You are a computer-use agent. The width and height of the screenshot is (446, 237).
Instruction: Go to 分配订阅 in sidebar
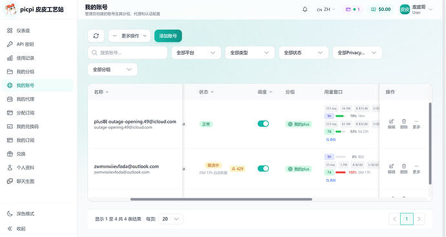point(37,113)
